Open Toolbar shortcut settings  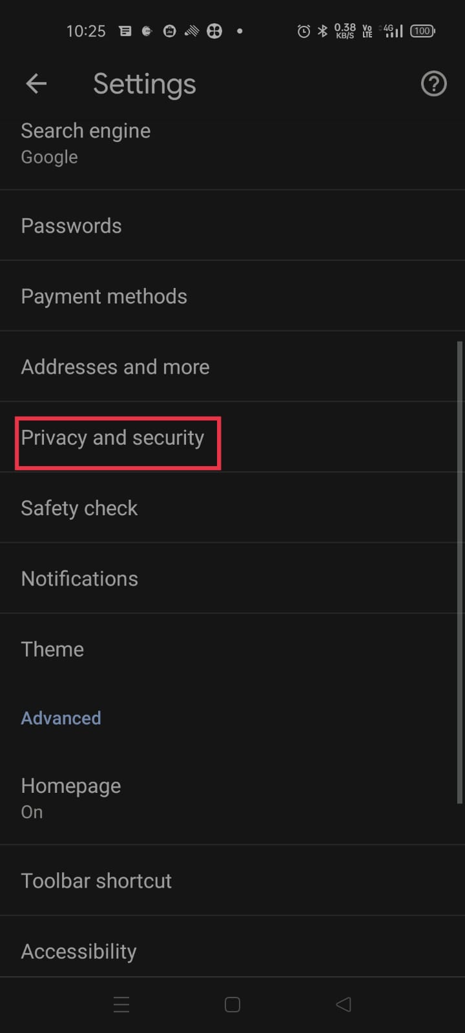[x=96, y=881]
